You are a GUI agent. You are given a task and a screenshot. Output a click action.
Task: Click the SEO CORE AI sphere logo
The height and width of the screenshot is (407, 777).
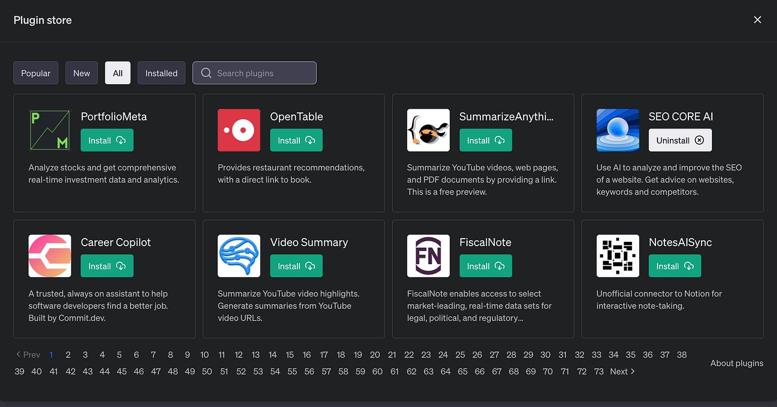618,131
